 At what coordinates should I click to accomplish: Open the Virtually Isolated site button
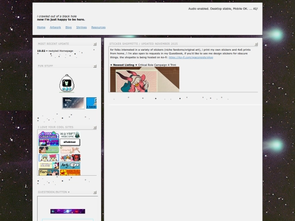tap(49, 165)
